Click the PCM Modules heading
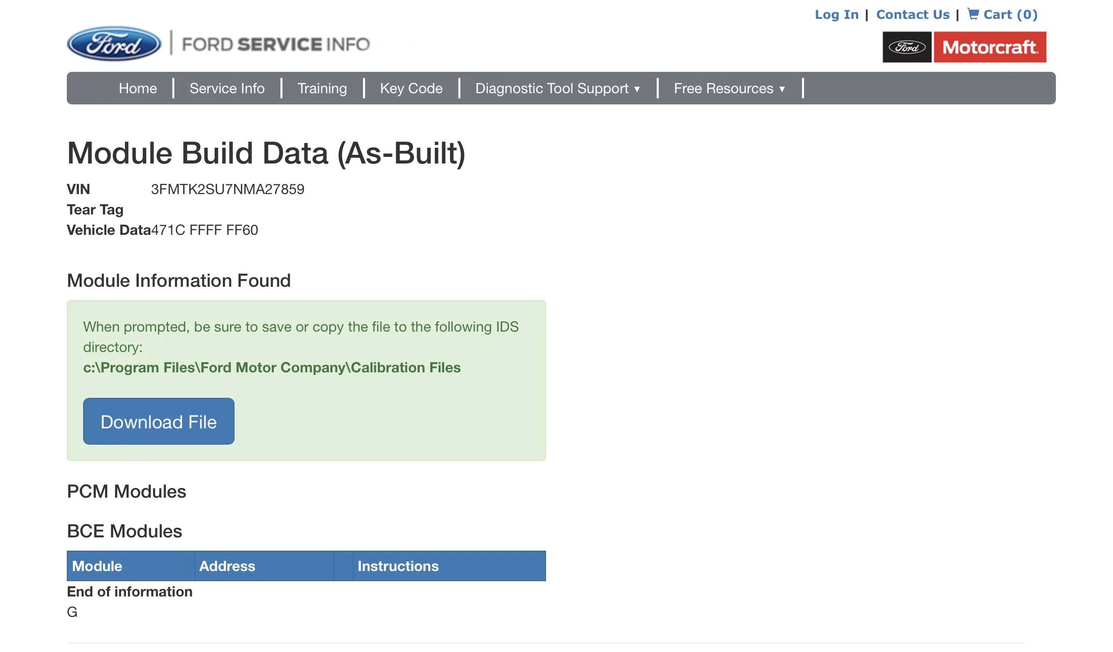The height and width of the screenshot is (652, 1113). point(126,491)
